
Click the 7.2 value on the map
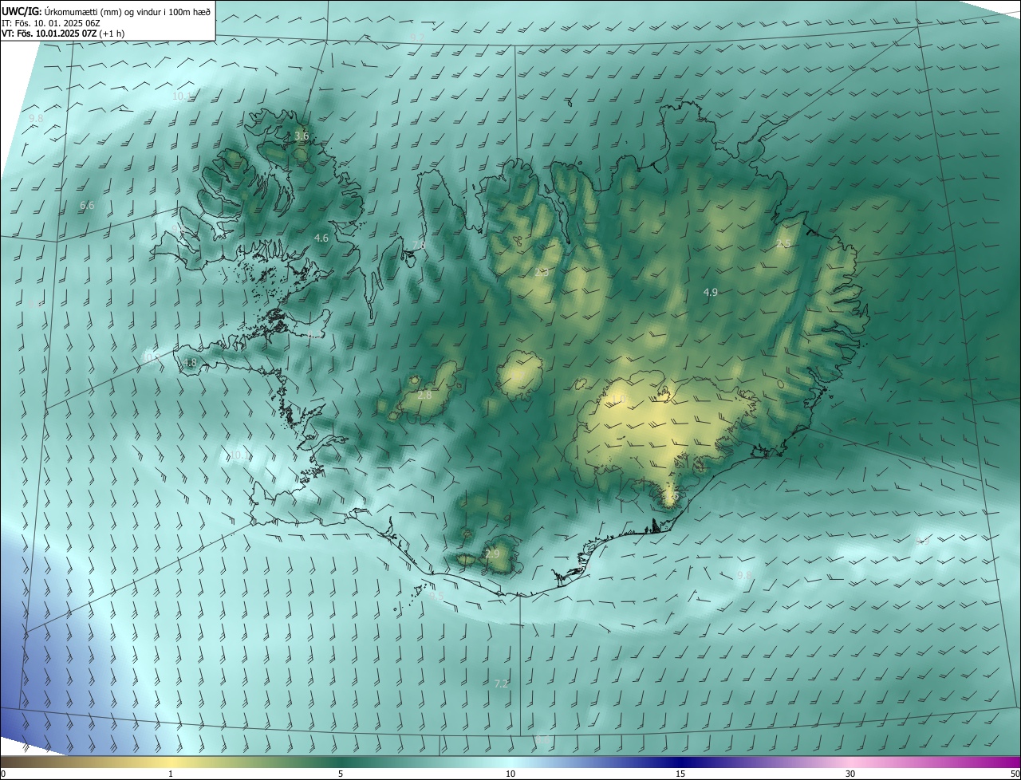[501, 684]
